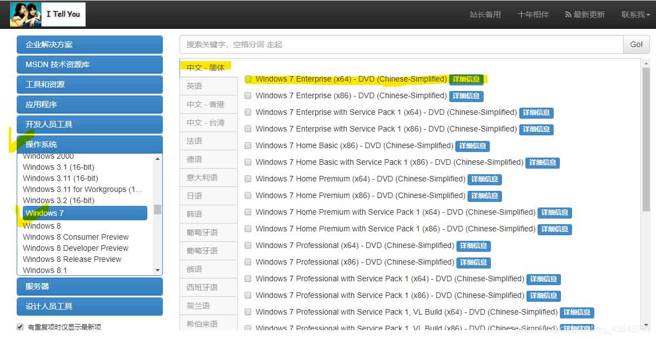
Task: Open 详细信息 for Home Basic with Service Pack 1
Action: tap(543, 163)
